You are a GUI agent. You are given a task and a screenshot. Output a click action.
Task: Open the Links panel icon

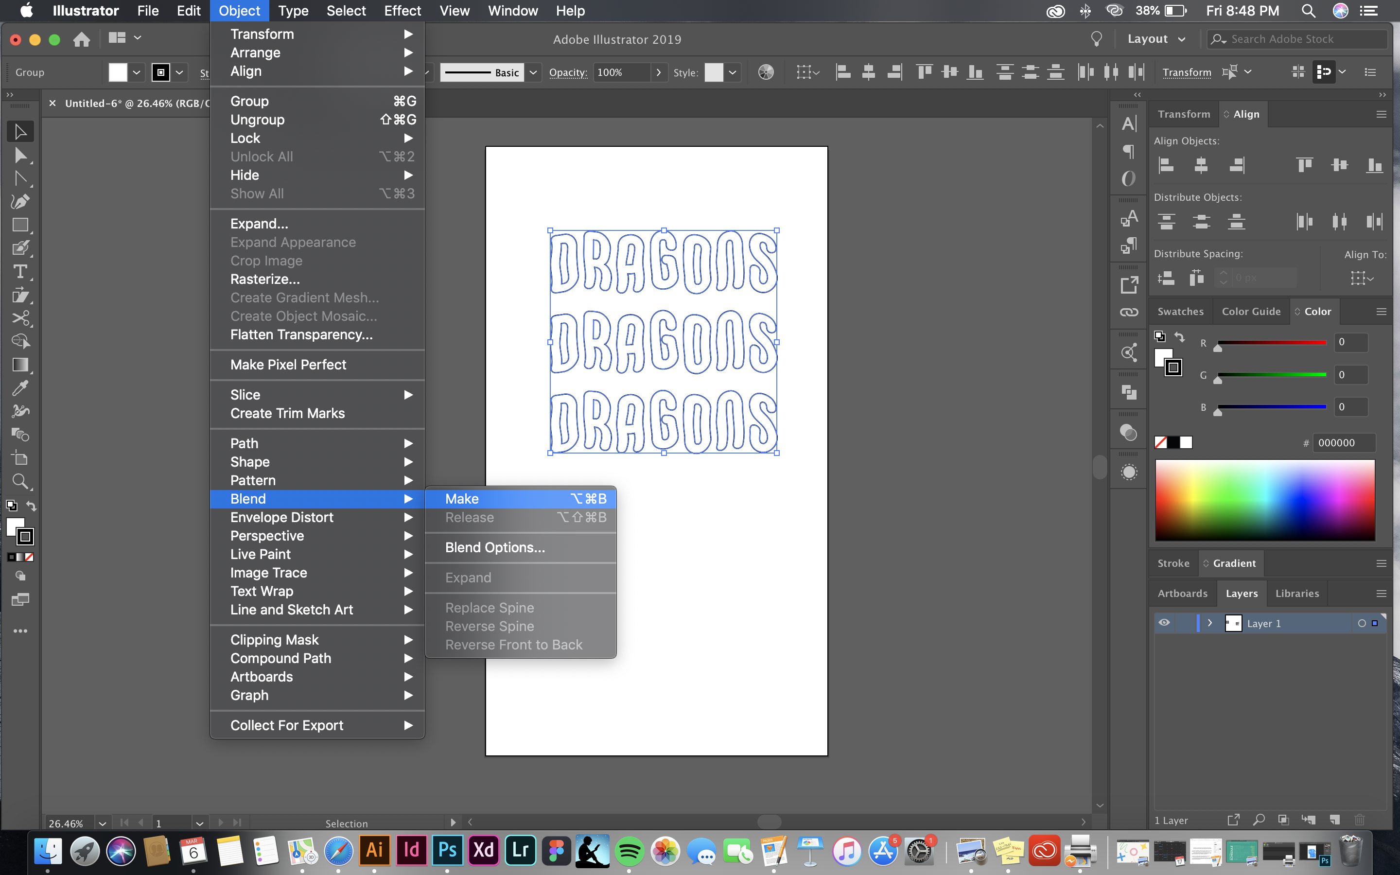tap(1129, 313)
